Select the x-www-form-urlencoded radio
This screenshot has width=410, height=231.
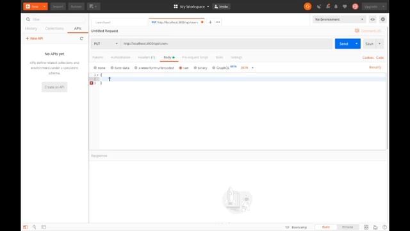pos(136,68)
